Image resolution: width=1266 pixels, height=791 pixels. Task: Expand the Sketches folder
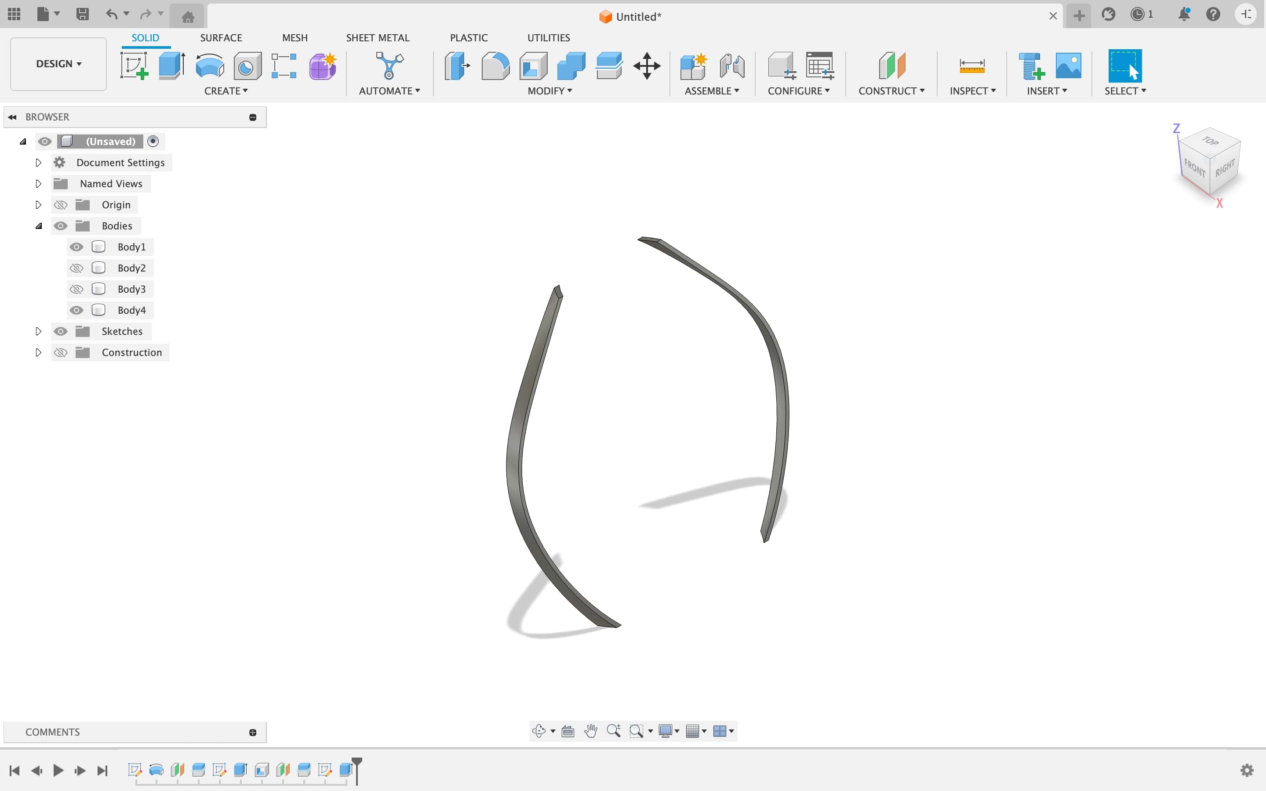click(x=38, y=331)
